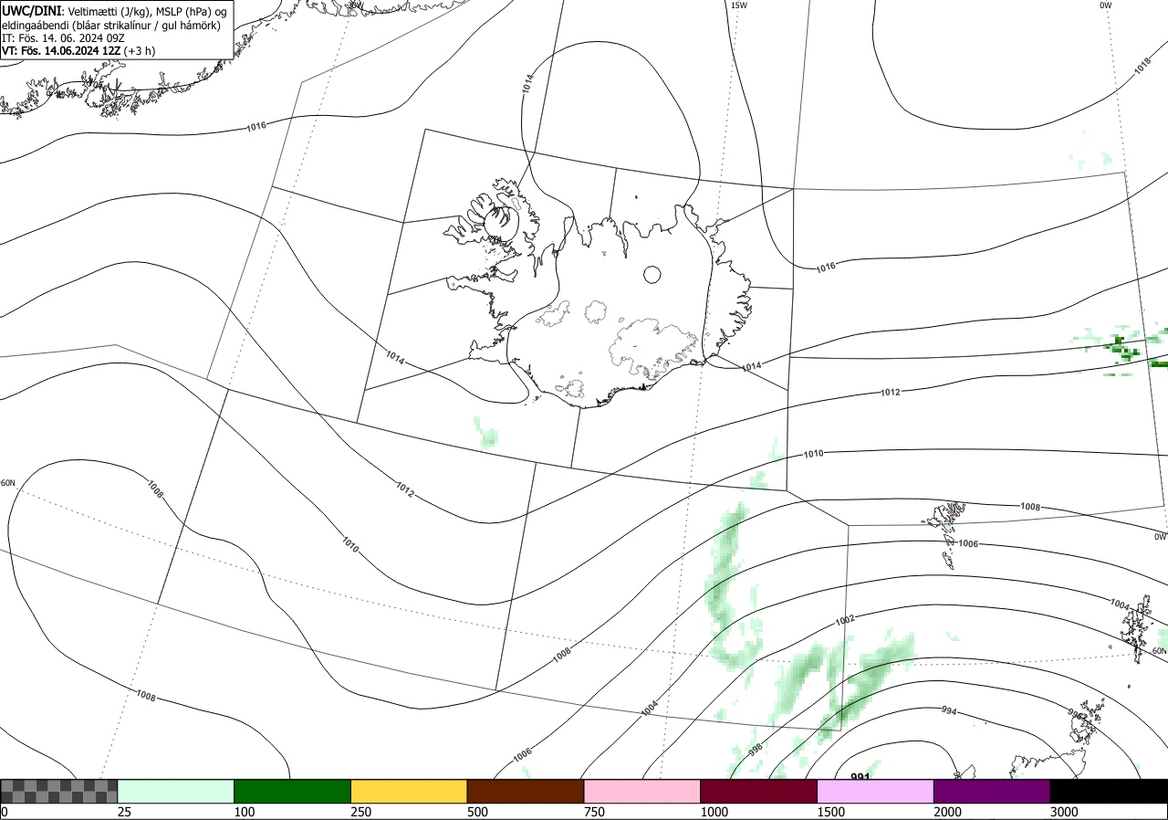Click the brown 500–750 legend swatch
Screen dimensions: 1168x820
click(x=526, y=791)
